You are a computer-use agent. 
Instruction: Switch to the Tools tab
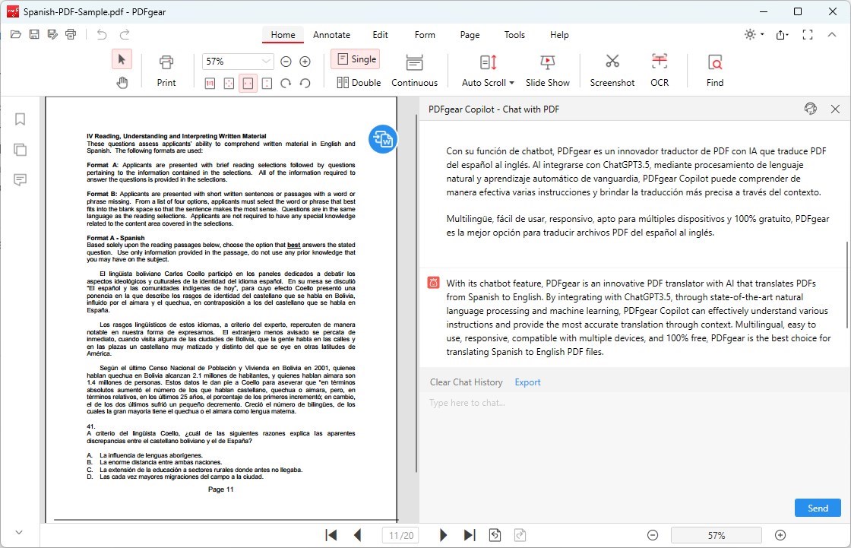(514, 35)
